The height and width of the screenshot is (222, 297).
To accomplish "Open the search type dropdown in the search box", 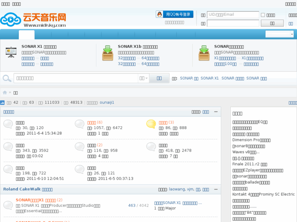I will click(x=143, y=78).
